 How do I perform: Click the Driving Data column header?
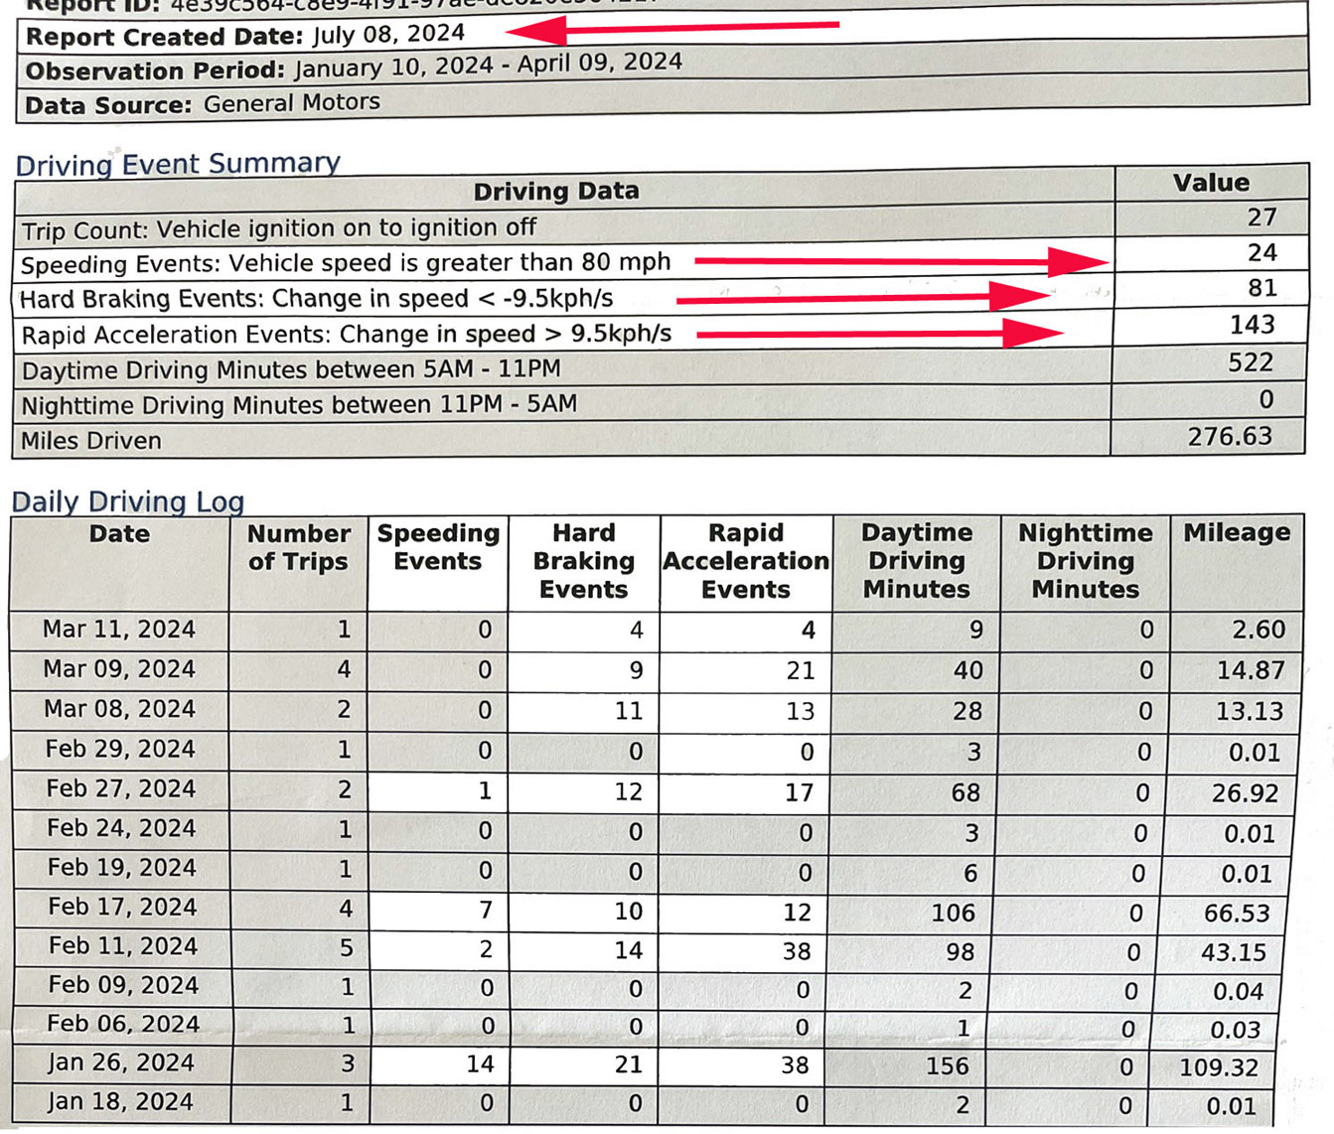click(x=555, y=191)
